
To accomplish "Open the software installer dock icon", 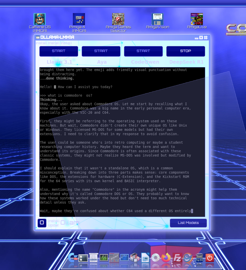I will [x=134, y=258].
